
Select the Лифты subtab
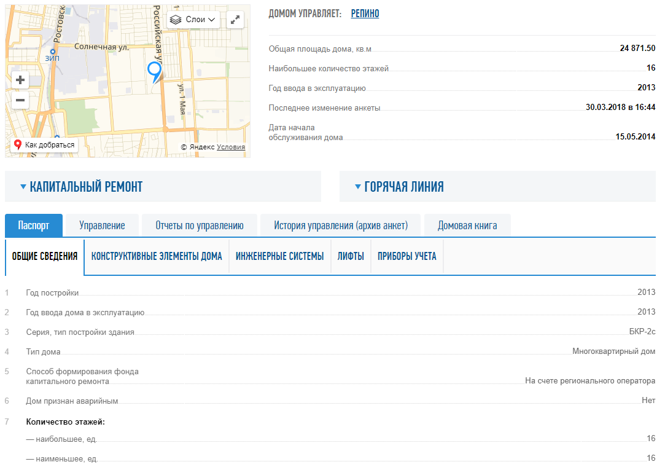click(351, 256)
